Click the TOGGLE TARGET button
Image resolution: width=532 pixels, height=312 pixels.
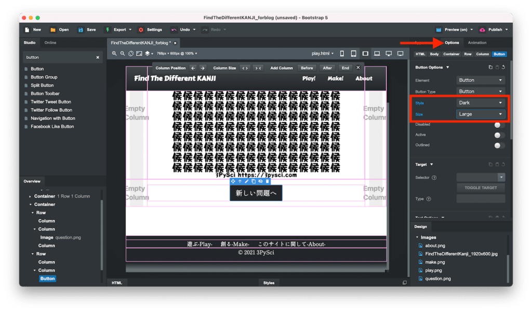(481, 188)
